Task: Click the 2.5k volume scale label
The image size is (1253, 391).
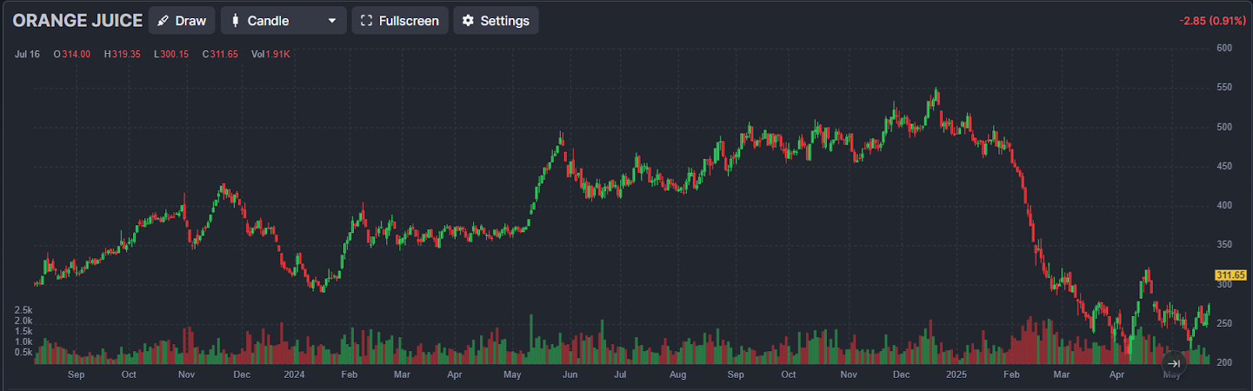Action: pyautogui.click(x=23, y=310)
